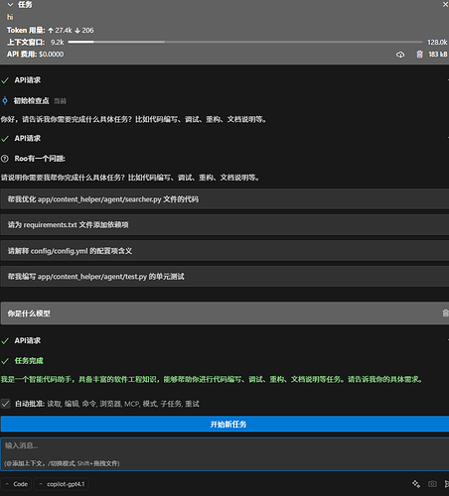Select the suggestion to optimize searcher.py
This screenshot has width=449, height=496.
click(x=224, y=199)
